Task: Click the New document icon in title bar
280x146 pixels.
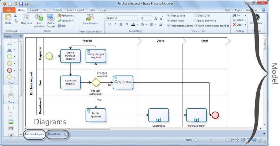Action: [x=10, y=4]
